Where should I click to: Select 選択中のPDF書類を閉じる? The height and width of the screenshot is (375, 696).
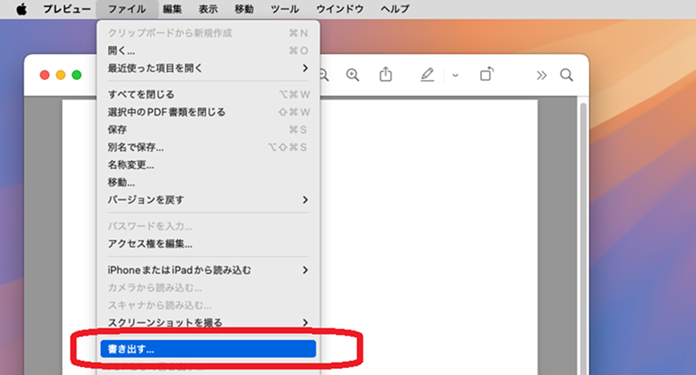[208, 112]
